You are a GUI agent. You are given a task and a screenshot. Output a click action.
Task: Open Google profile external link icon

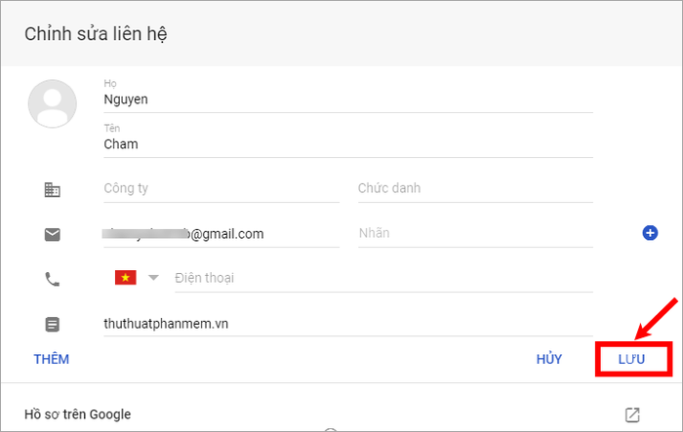tap(632, 414)
